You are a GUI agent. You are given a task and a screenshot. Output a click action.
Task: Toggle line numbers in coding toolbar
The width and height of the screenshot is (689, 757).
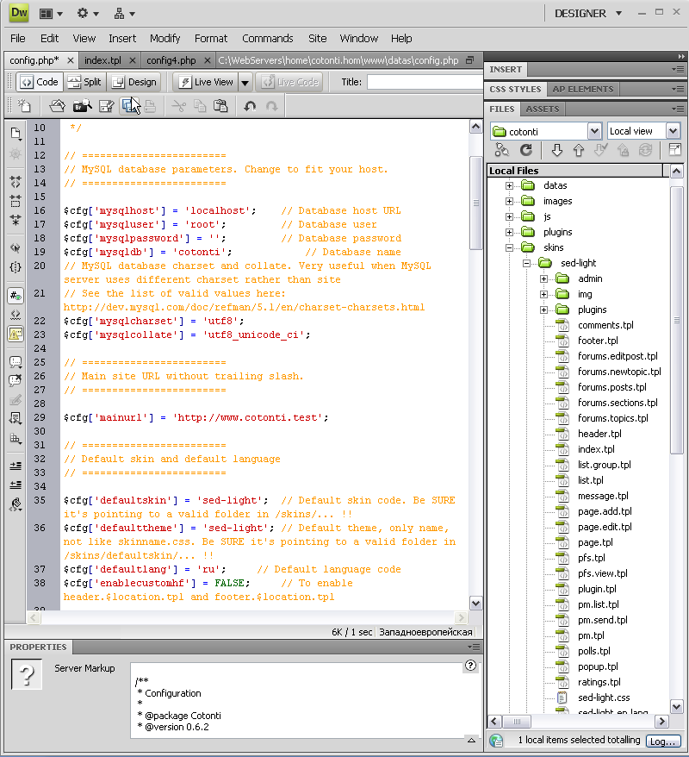tap(16, 296)
